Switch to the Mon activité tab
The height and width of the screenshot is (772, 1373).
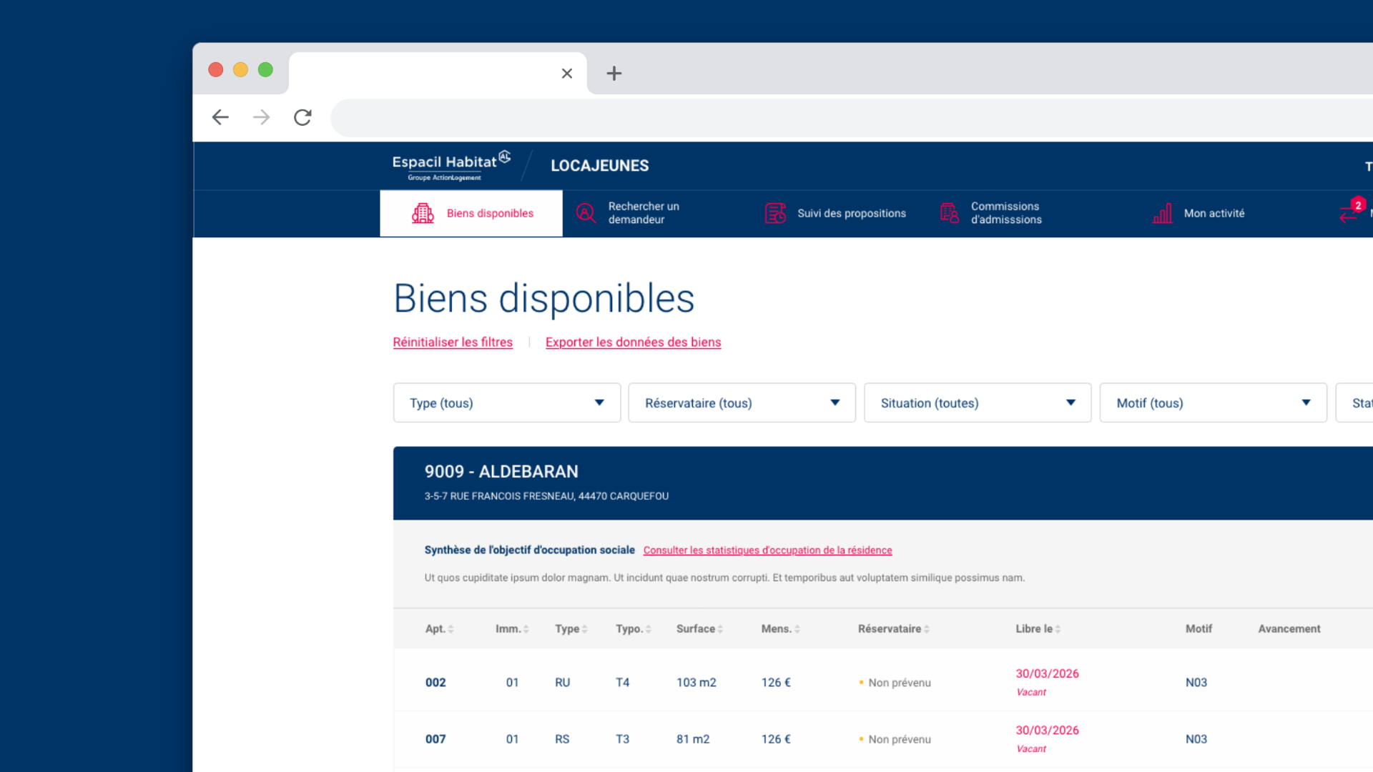tap(1214, 213)
